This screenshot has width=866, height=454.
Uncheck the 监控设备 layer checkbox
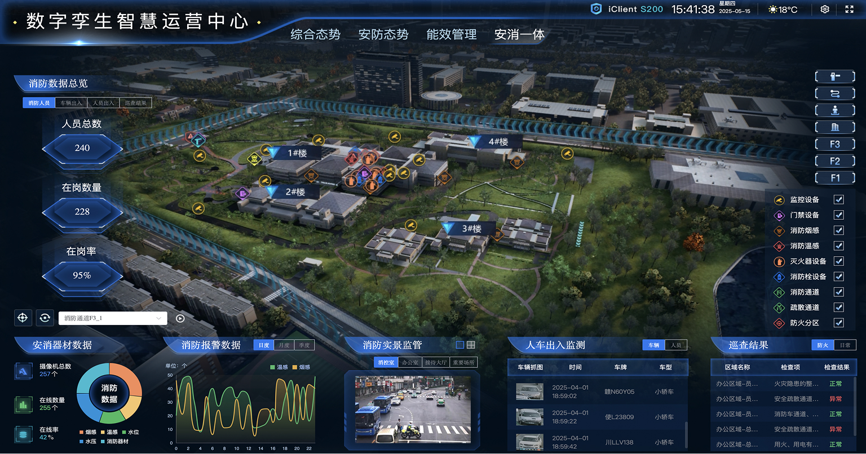tap(838, 200)
